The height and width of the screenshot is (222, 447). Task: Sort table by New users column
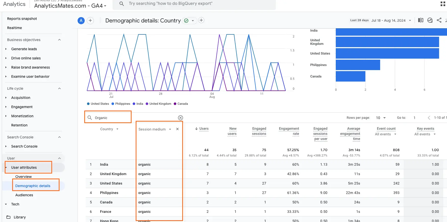(232, 131)
